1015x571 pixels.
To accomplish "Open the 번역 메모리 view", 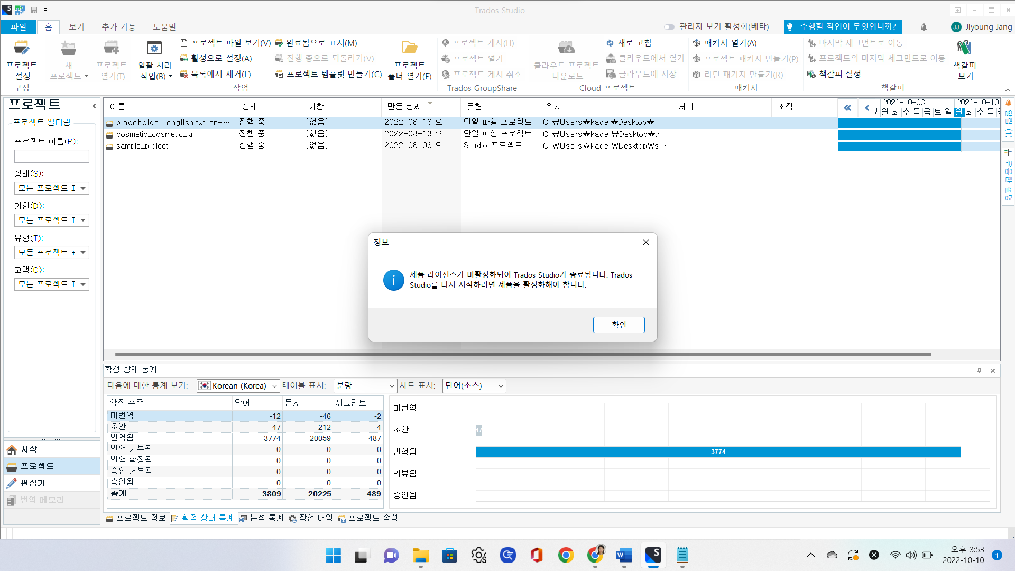I will (52, 500).
